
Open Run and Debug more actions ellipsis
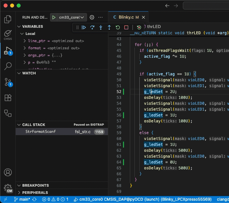tap(100, 17)
